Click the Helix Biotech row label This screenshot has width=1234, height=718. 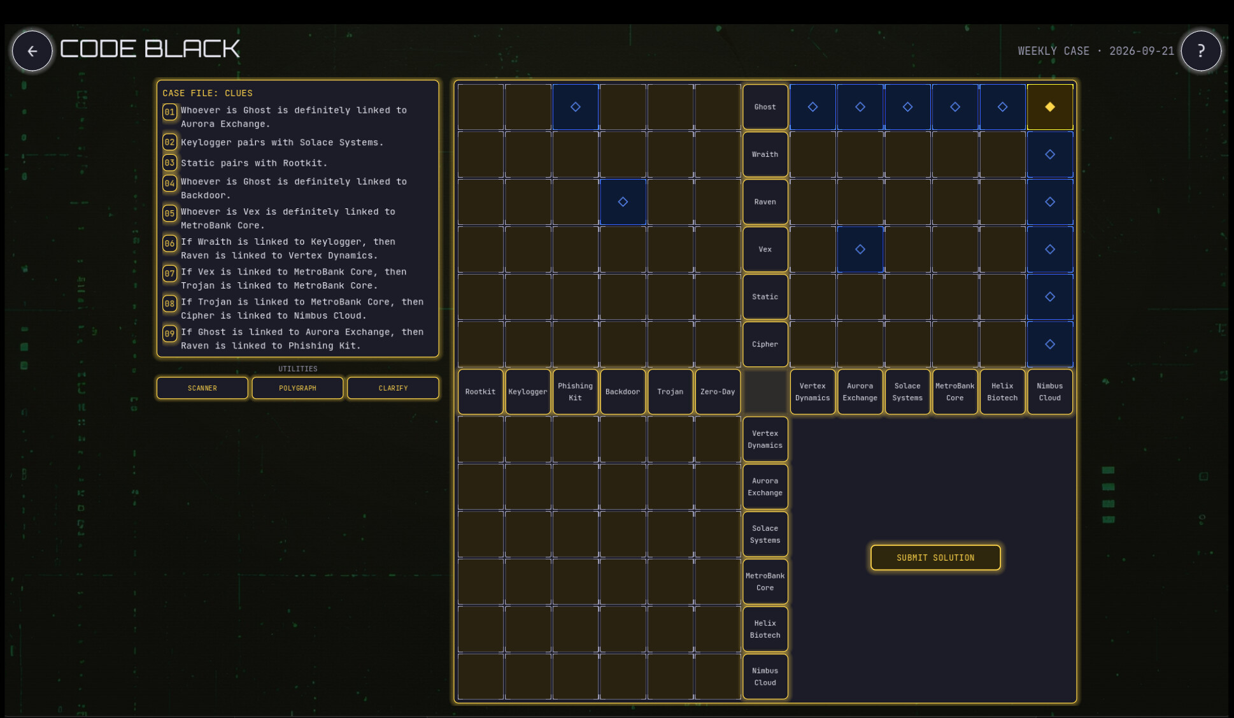point(765,629)
